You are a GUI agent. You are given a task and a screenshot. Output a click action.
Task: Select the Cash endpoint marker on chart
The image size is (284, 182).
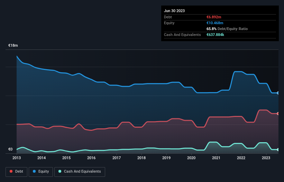[278, 149]
